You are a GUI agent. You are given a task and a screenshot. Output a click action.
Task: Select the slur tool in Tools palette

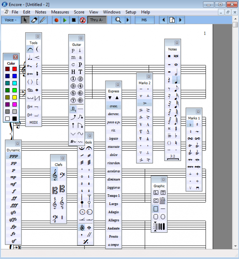(30, 49)
